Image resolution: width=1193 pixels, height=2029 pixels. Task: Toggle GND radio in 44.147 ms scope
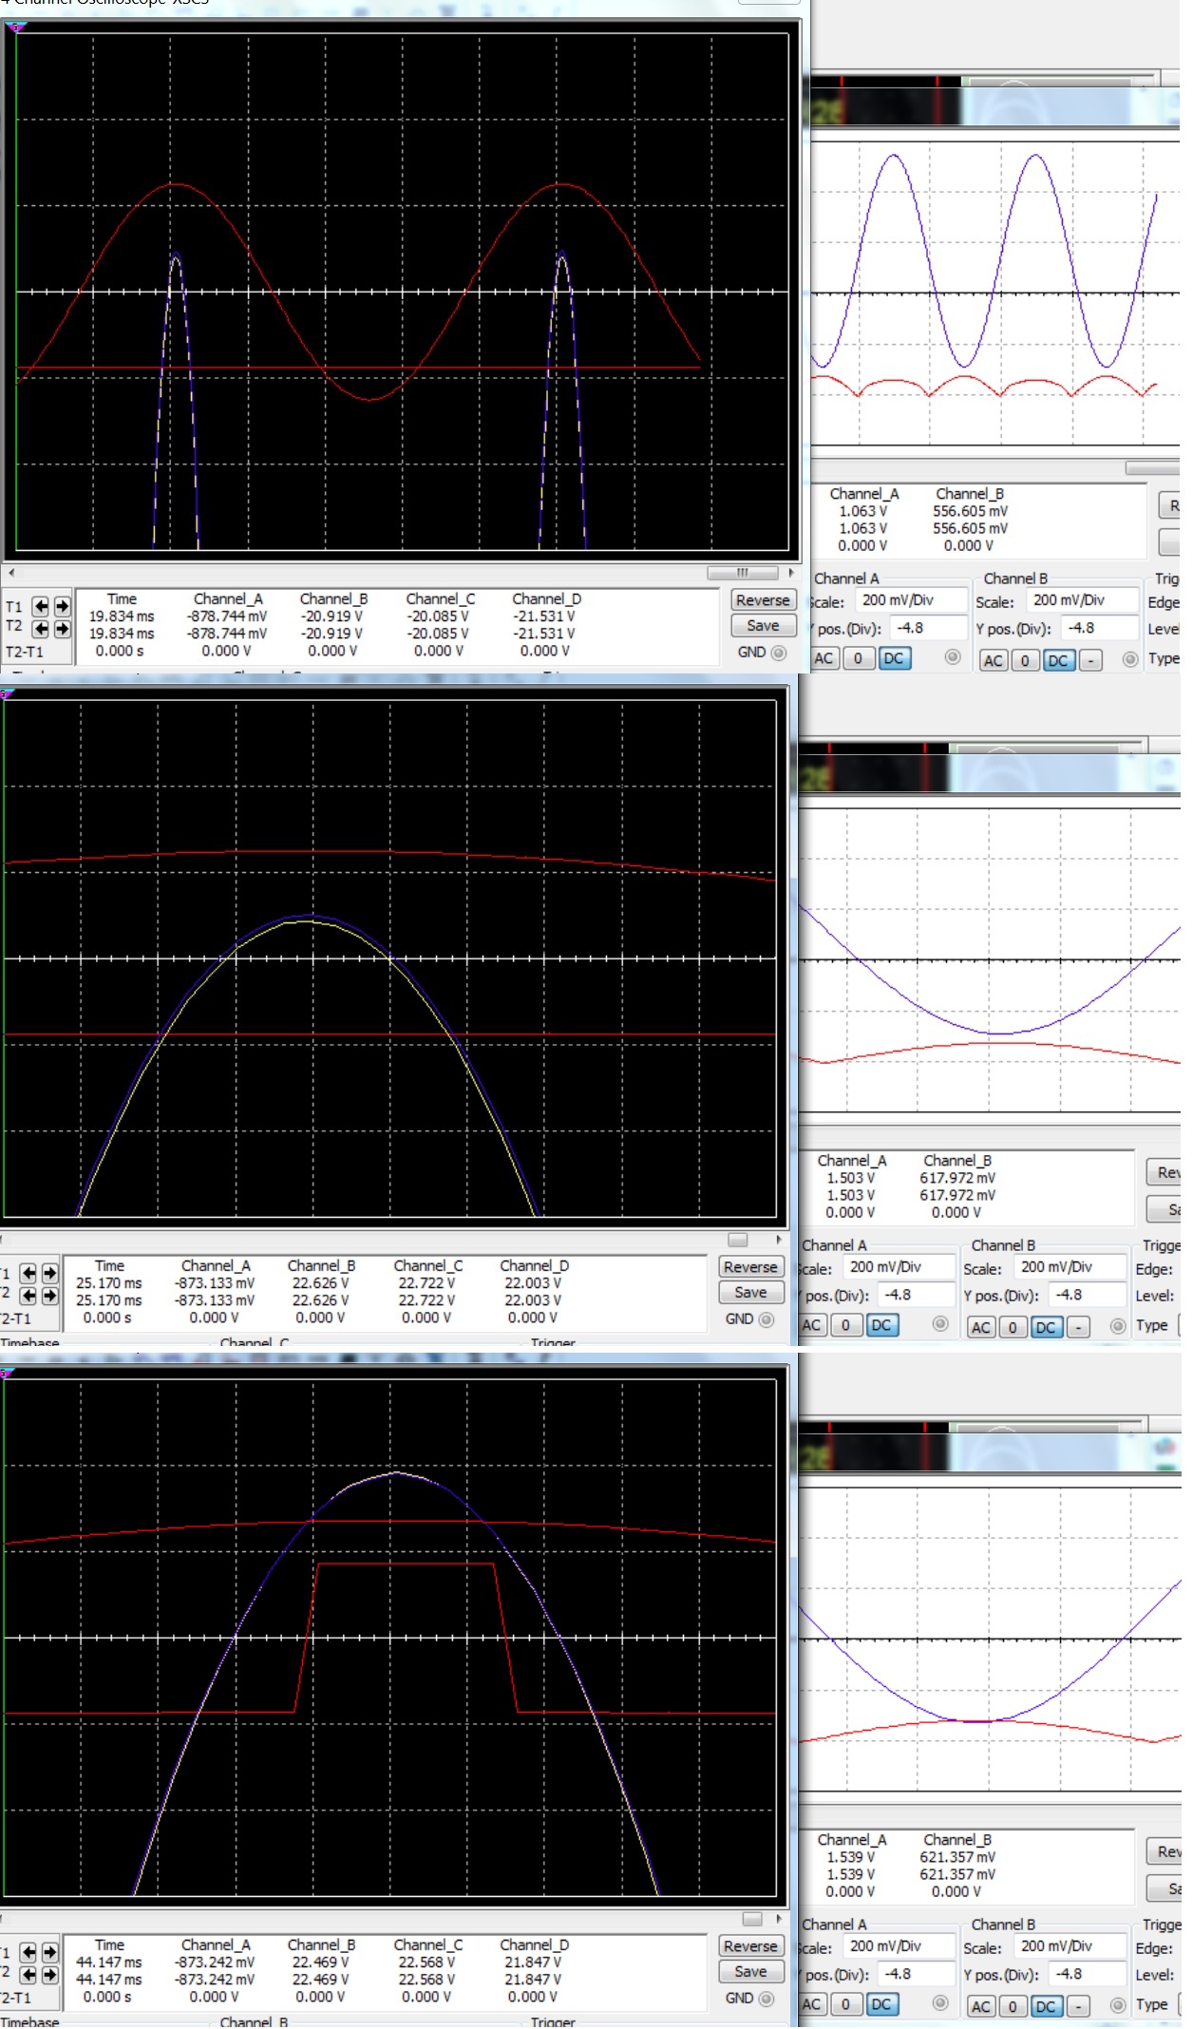pyautogui.click(x=767, y=1999)
